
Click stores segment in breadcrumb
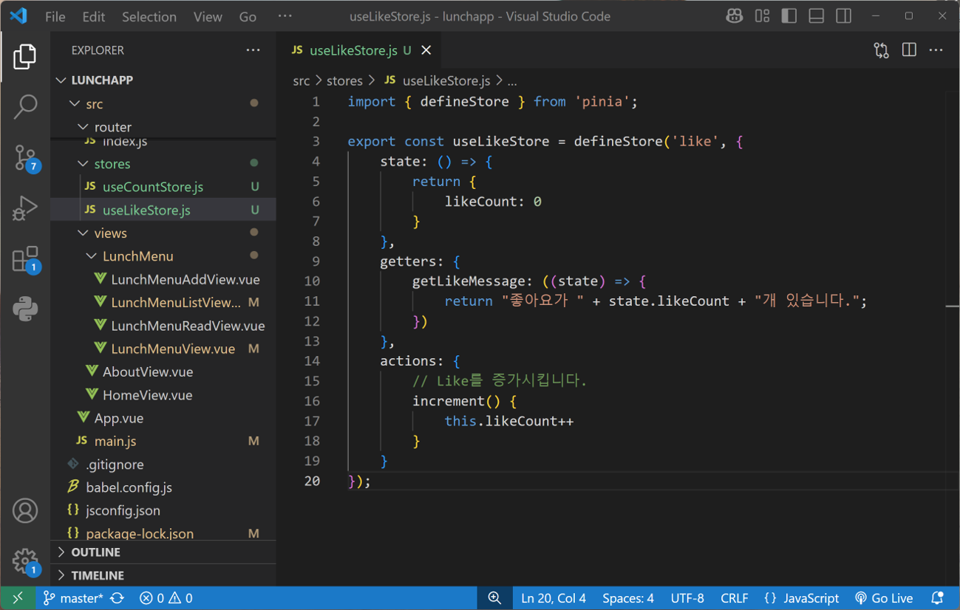pyautogui.click(x=344, y=80)
